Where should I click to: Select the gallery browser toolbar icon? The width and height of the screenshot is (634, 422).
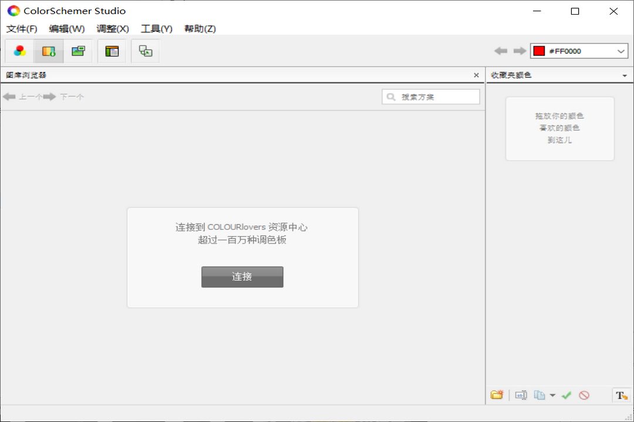tap(49, 51)
